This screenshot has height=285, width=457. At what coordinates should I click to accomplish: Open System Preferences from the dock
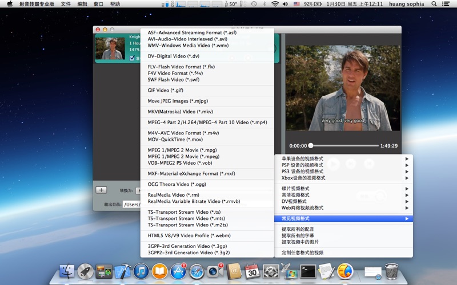271,271
